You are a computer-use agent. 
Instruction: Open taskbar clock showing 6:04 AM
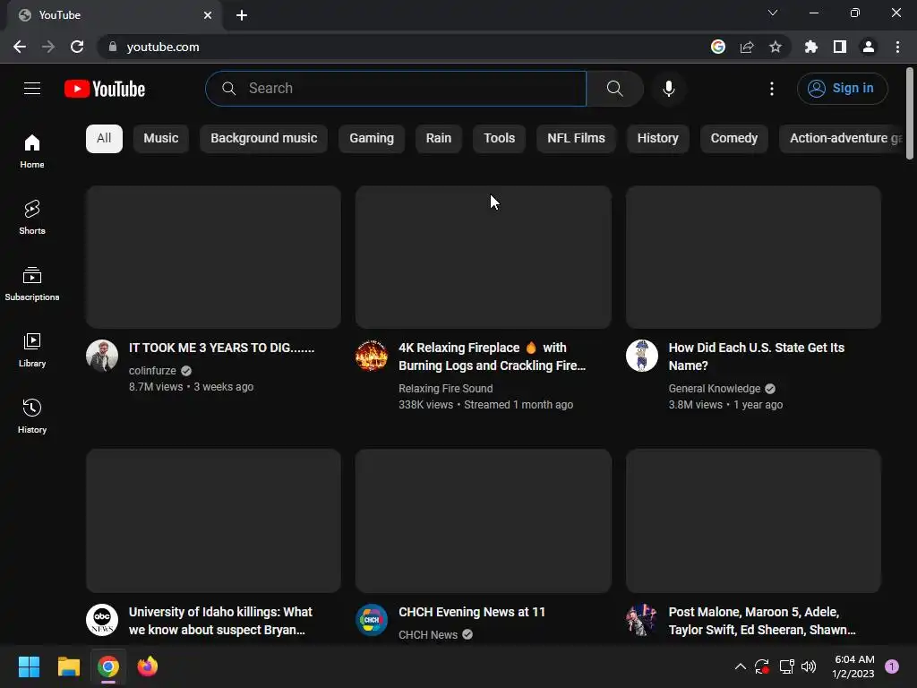pyautogui.click(x=853, y=666)
